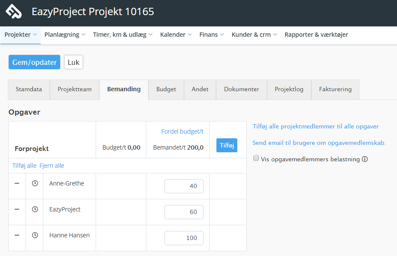The width and height of the screenshot is (397, 256).
Task: Expand the Projekter menu
Action: click(20, 35)
